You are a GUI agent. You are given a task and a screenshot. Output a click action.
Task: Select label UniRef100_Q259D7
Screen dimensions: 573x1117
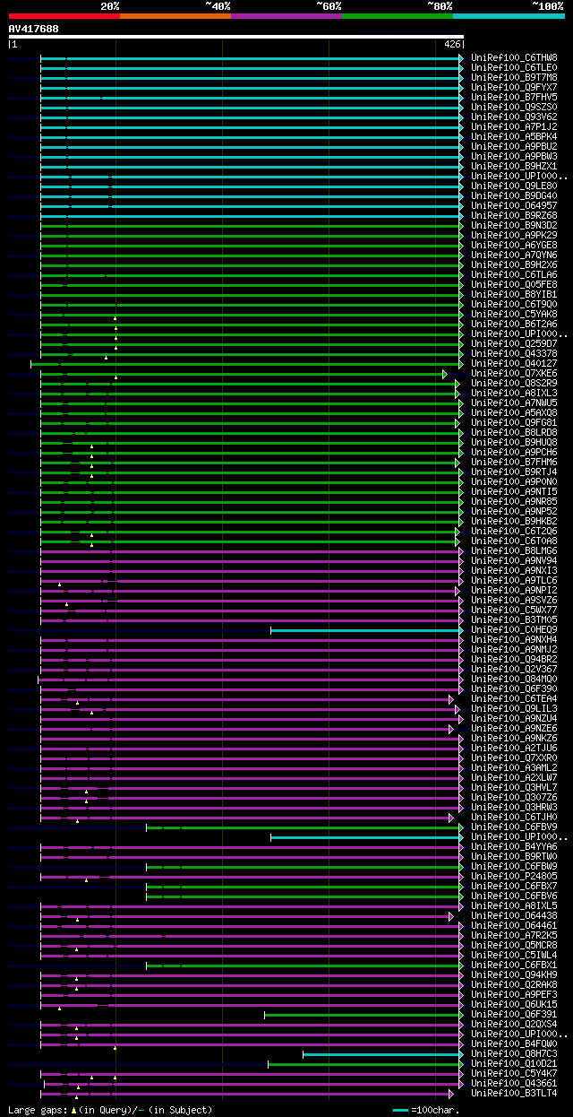pyautogui.click(x=514, y=344)
